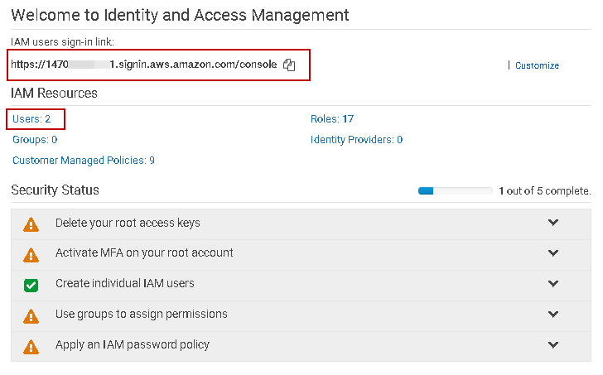Expand Create individual IAM users chevron
This screenshot has height=375, width=603.
pos(553,284)
